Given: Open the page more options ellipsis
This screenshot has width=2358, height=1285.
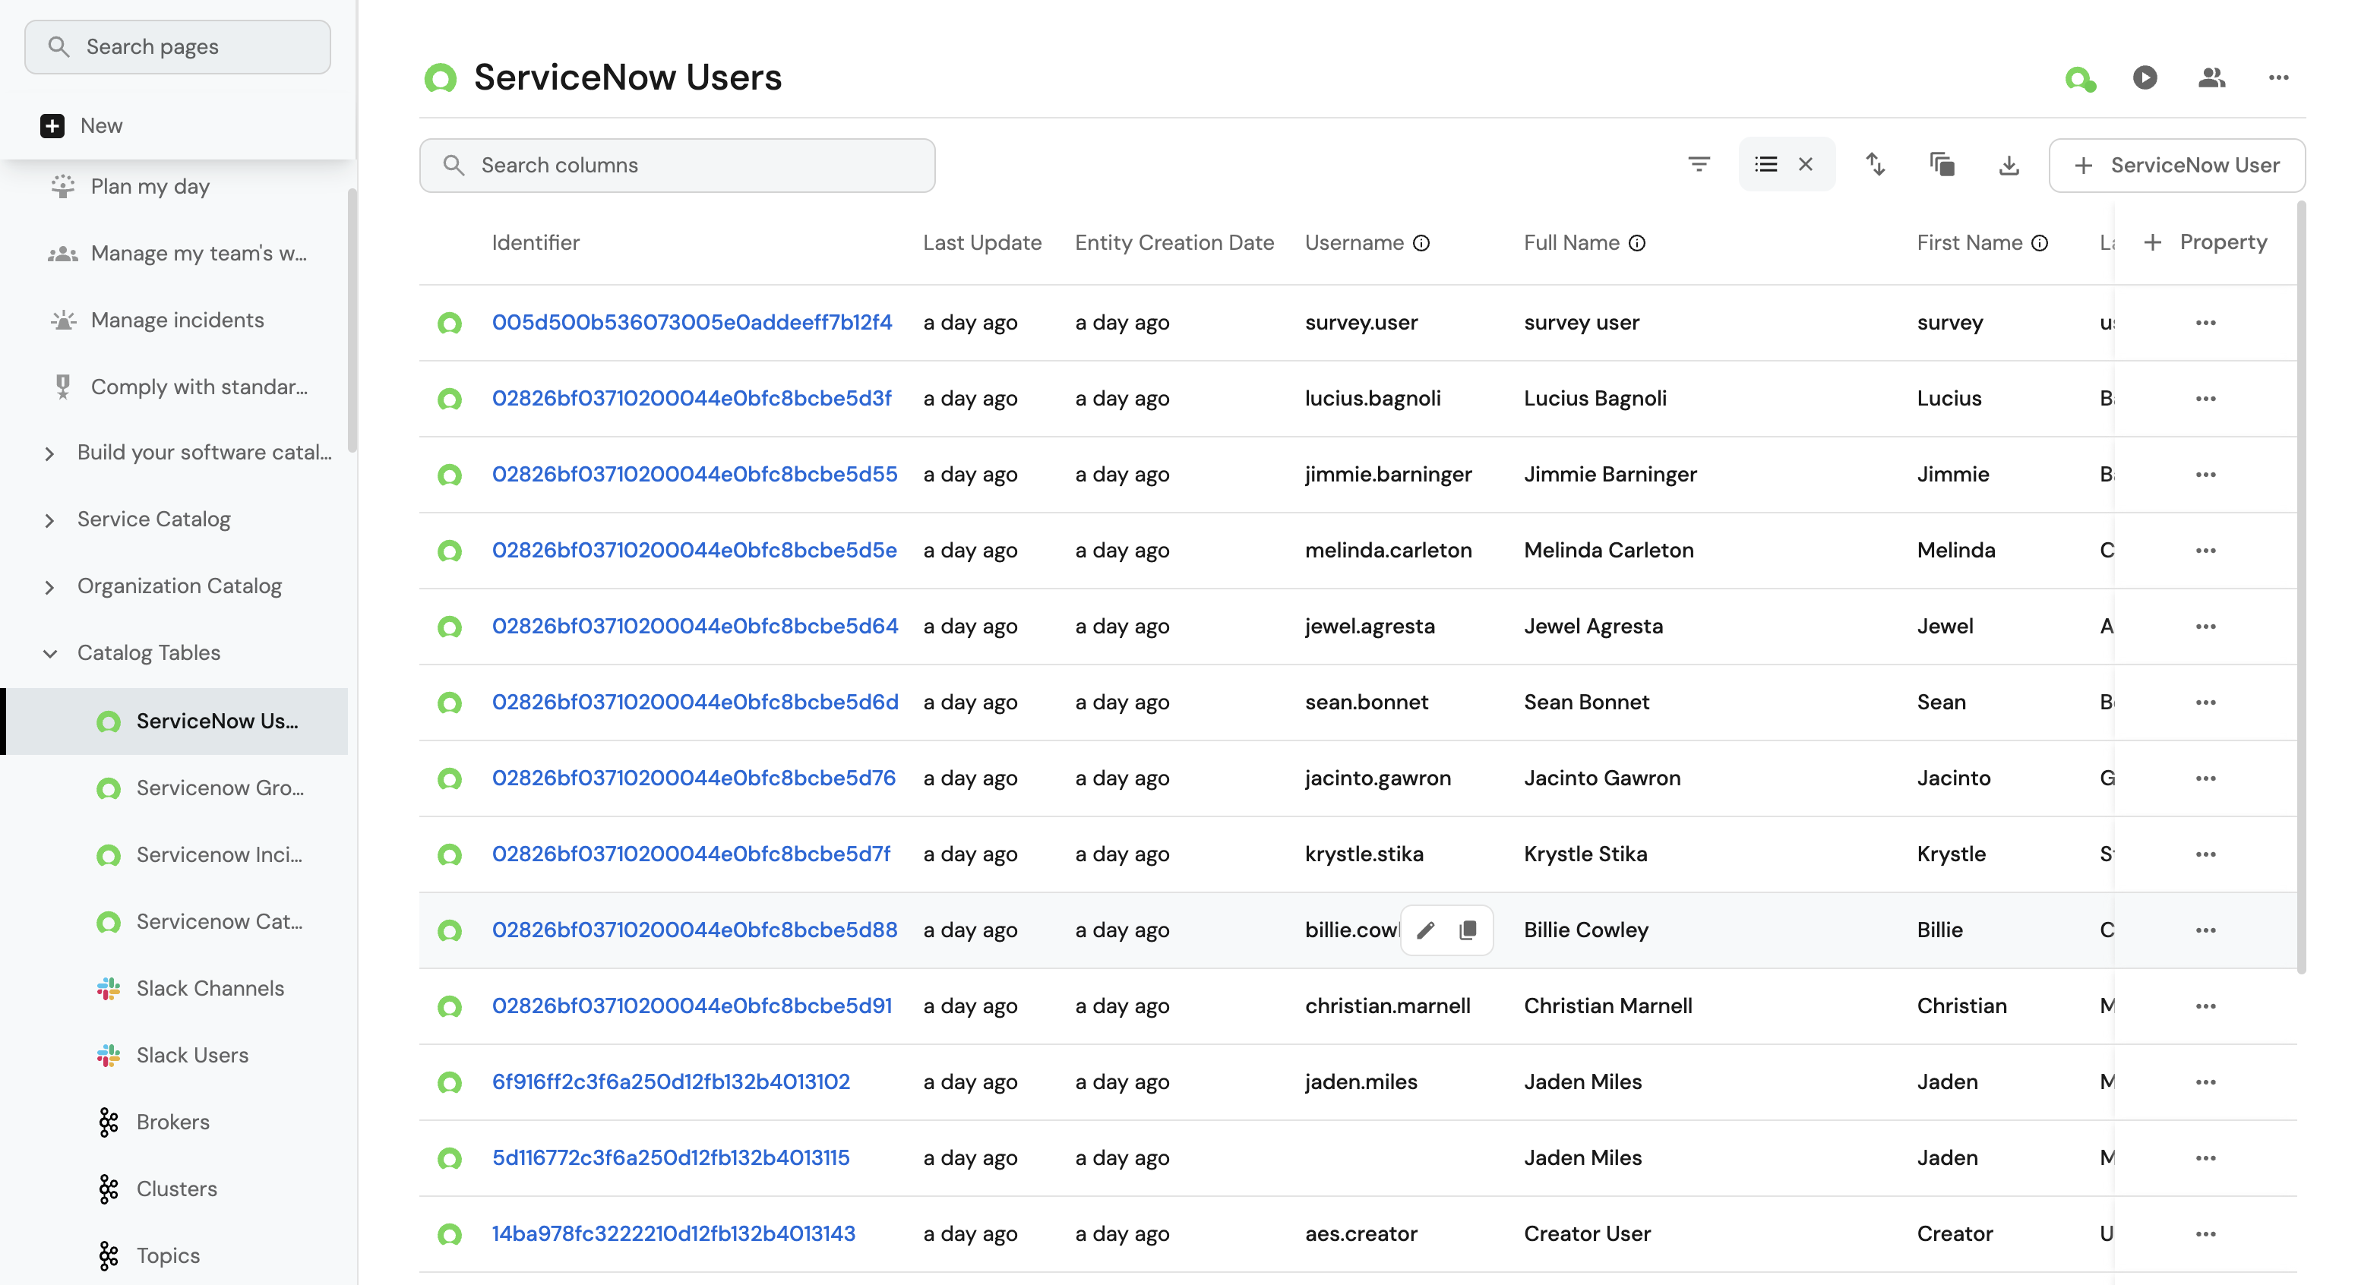Looking at the screenshot, I should click(x=2278, y=77).
